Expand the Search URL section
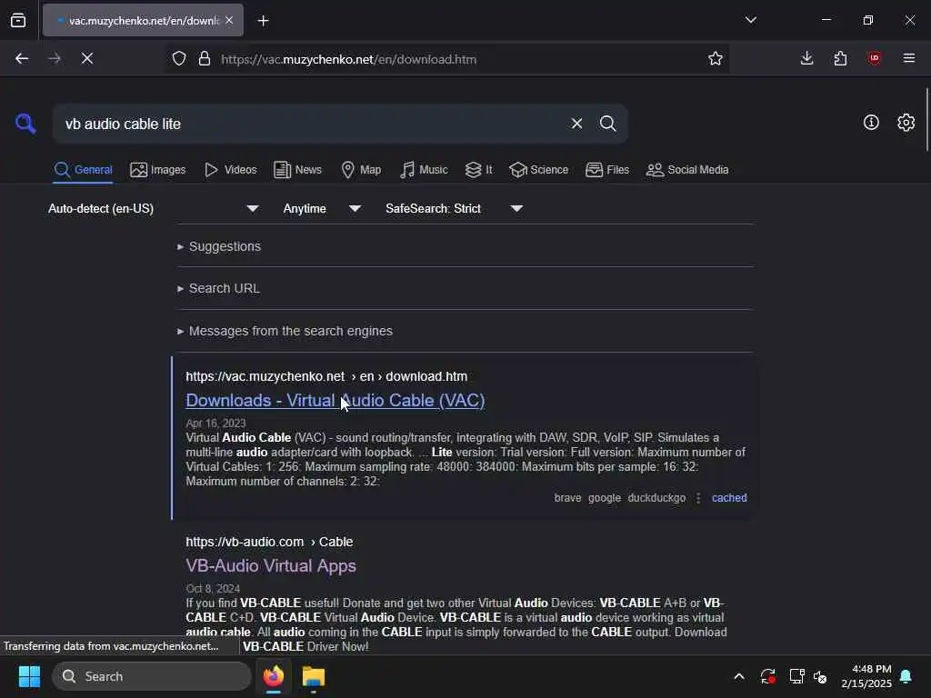This screenshot has width=931, height=698. pos(218,288)
